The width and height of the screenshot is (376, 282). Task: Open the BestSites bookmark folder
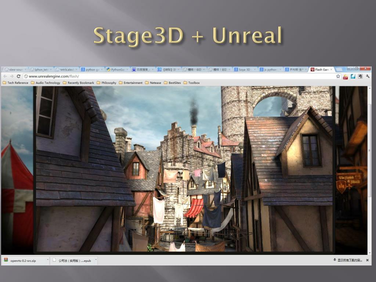click(x=173, y=83)
